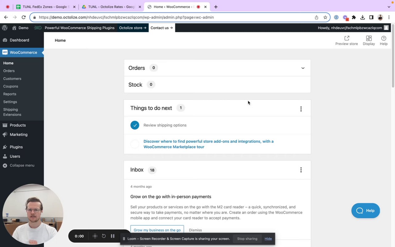Expand the Orders panel chevron
Viewport: 395px width, 247px height.
click(x=303, y=68)
